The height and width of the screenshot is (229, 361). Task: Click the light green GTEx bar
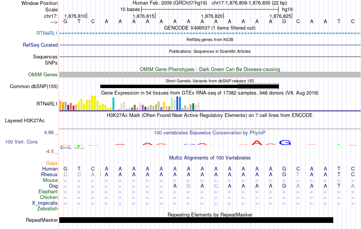[172, 104]
